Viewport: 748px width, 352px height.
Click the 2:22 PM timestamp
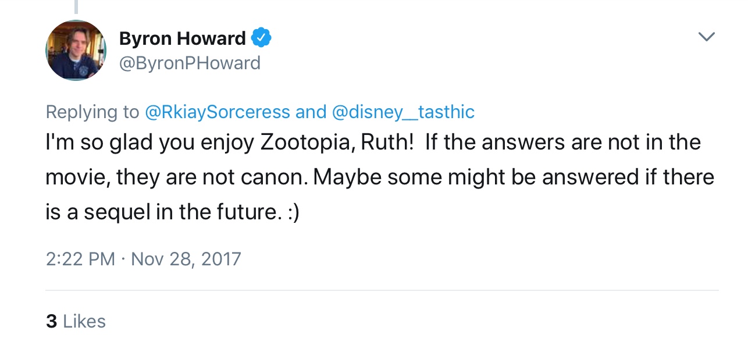pyautogui.click(x=80, y=258)
